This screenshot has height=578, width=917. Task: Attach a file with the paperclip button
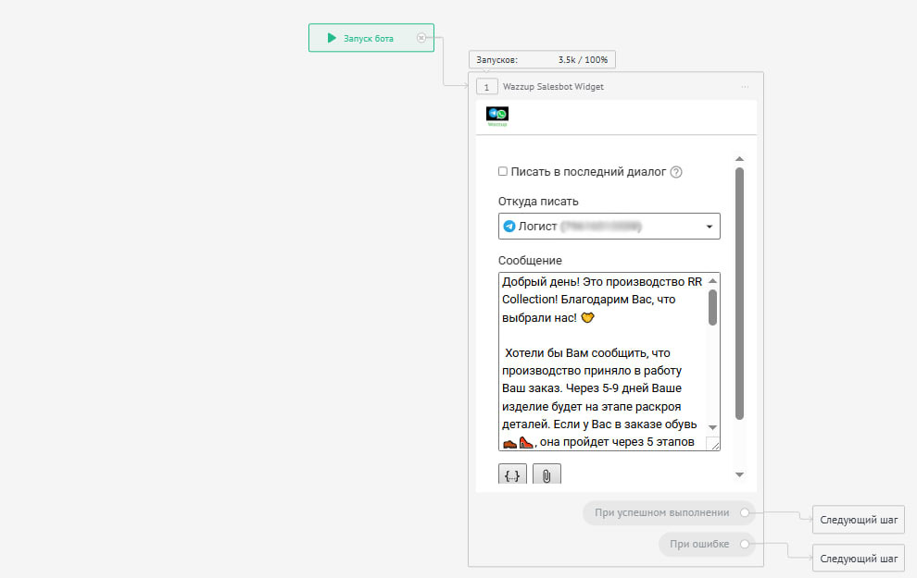546,474
